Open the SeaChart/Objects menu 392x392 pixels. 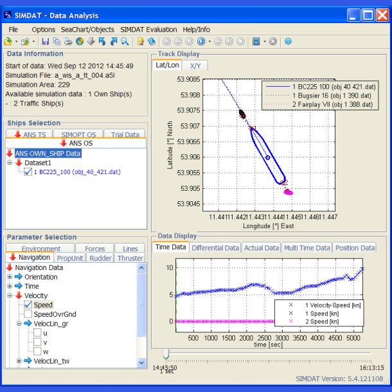click(87, 30)
